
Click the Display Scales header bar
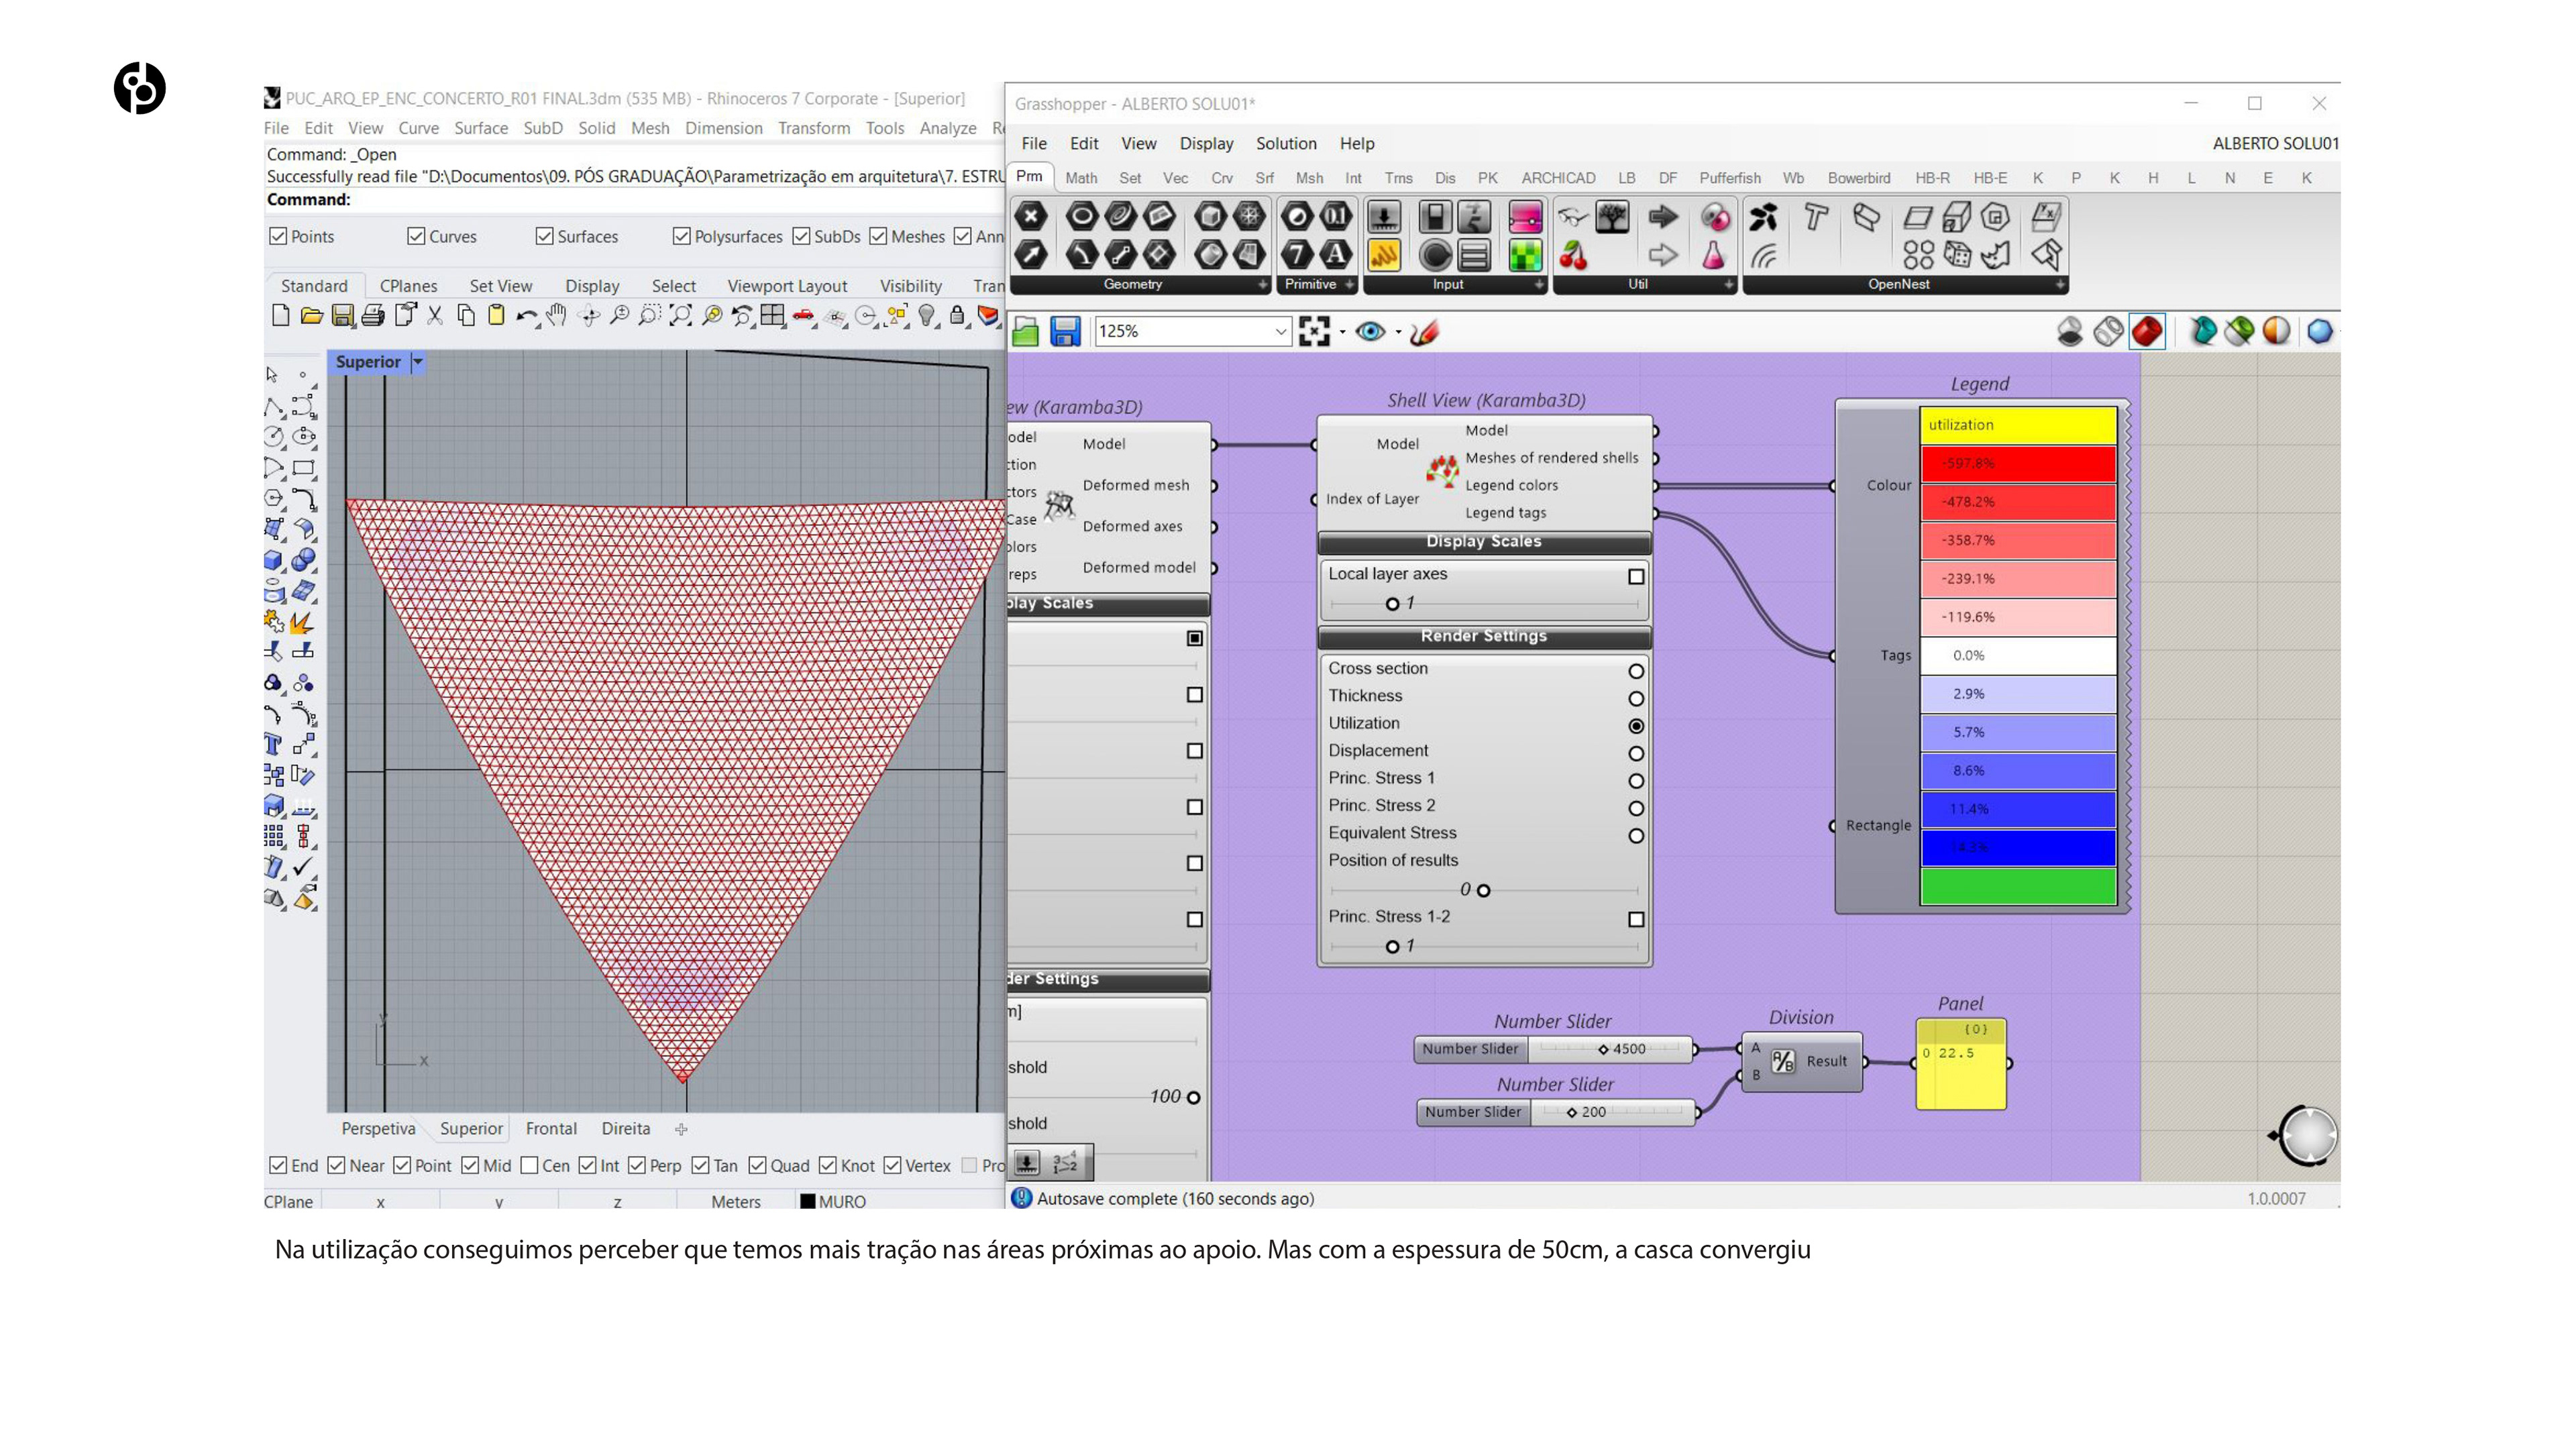point(1483,541)
